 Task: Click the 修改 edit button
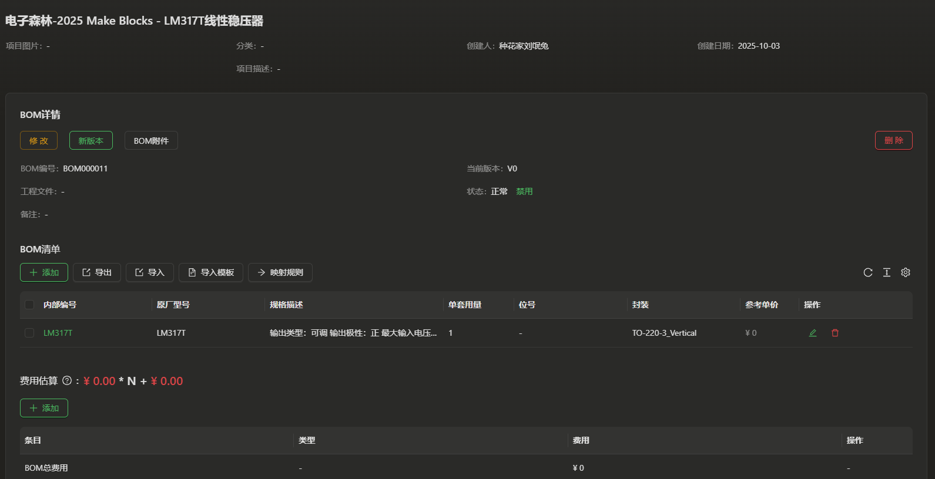point(39,140)
